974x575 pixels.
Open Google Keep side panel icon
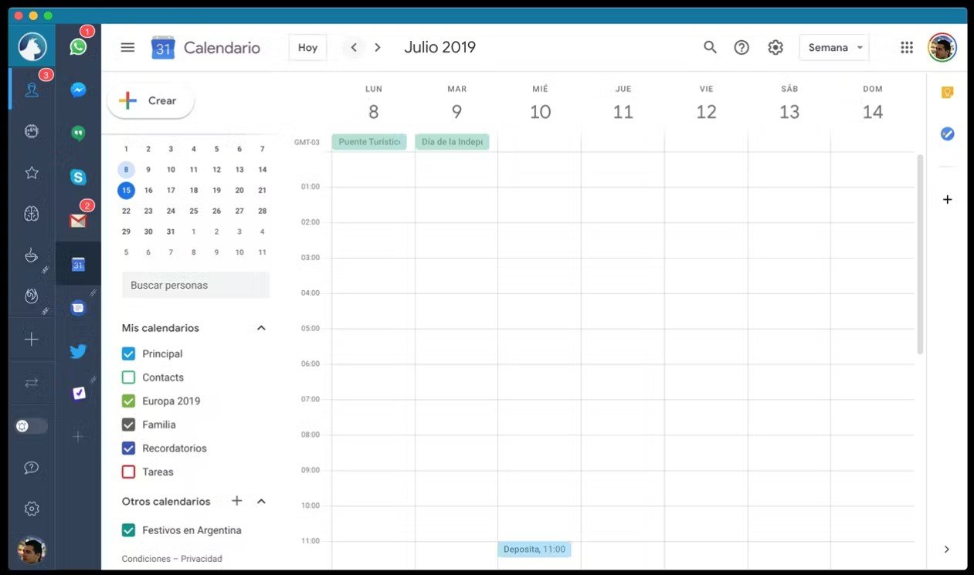pos(947,93)
